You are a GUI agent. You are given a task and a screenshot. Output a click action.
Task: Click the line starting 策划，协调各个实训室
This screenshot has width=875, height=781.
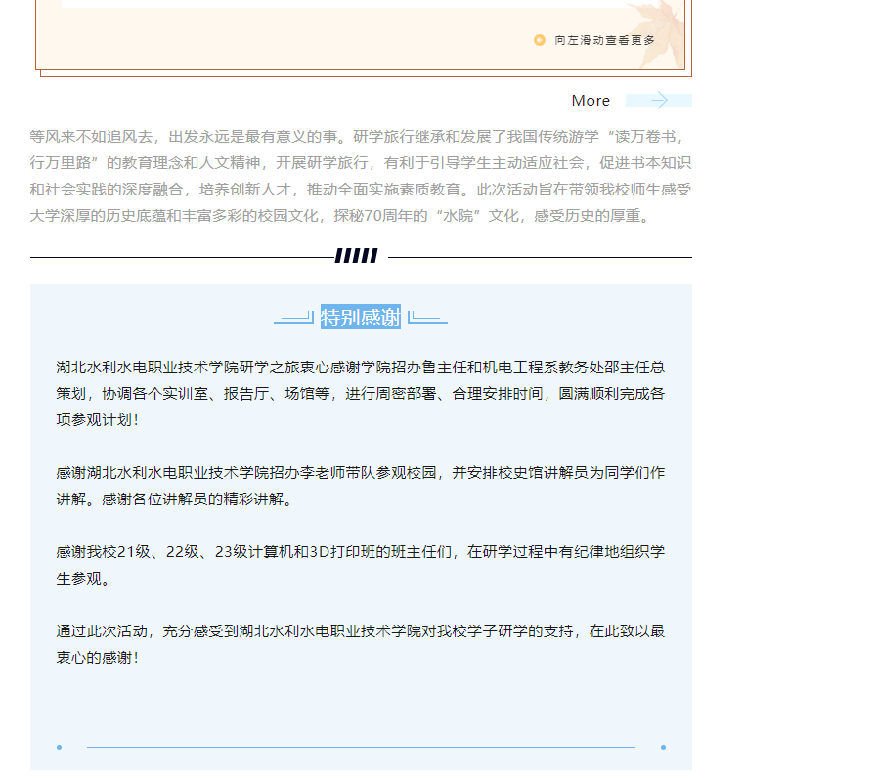point(361,394)
